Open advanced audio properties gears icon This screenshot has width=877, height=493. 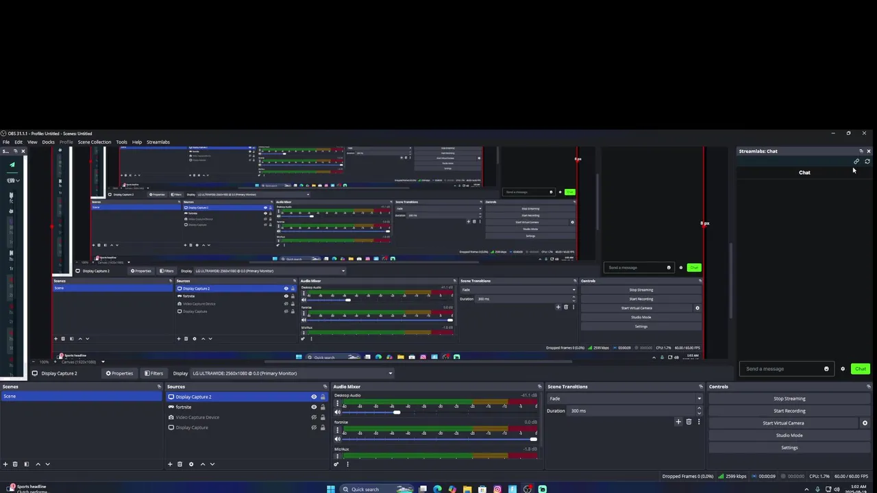tap(336, 464)
